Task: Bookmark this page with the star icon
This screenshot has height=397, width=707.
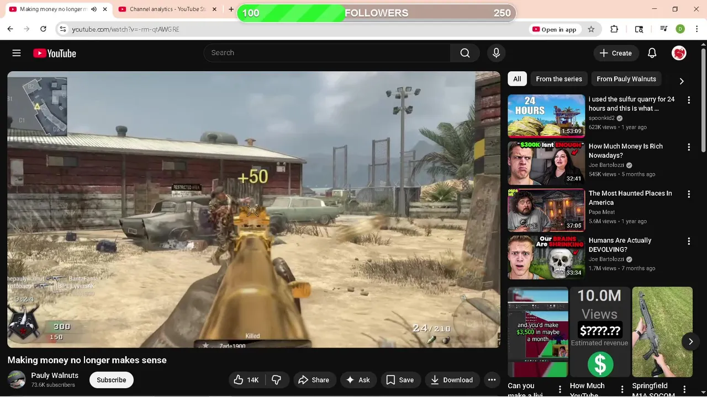Action: [x=591, y=29]
